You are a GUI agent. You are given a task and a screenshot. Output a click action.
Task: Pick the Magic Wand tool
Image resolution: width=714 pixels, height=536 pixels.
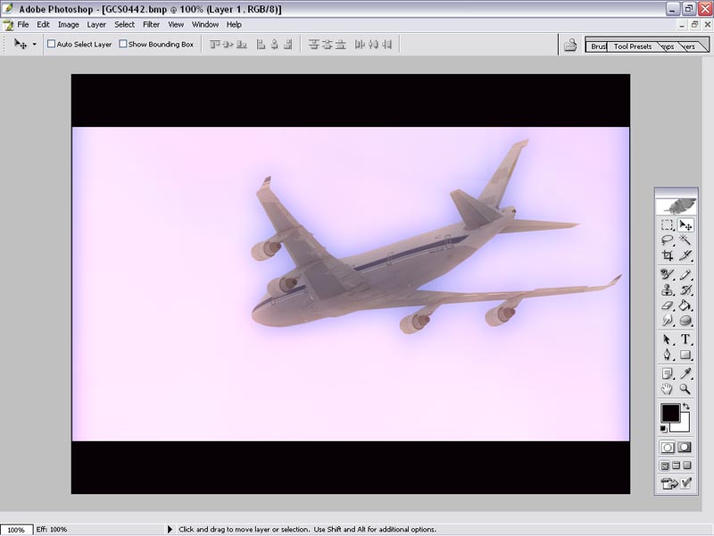pos(685,240)
